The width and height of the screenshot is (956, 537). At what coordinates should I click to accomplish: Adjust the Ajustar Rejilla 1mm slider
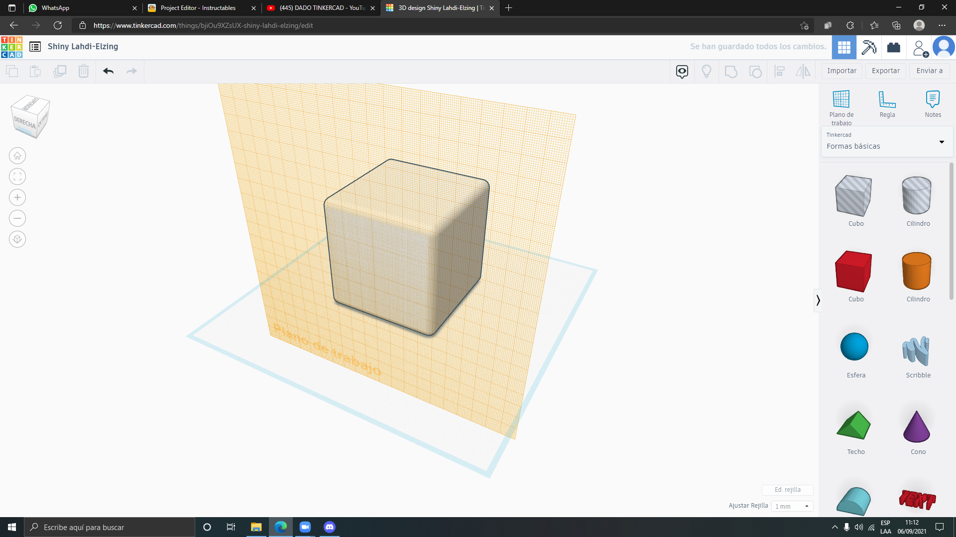793,506
